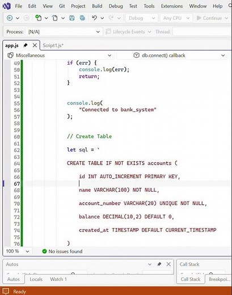This screenshot has height=295, width=232.
Task: Open the Edit menu
Action: [x=32, y=6]
